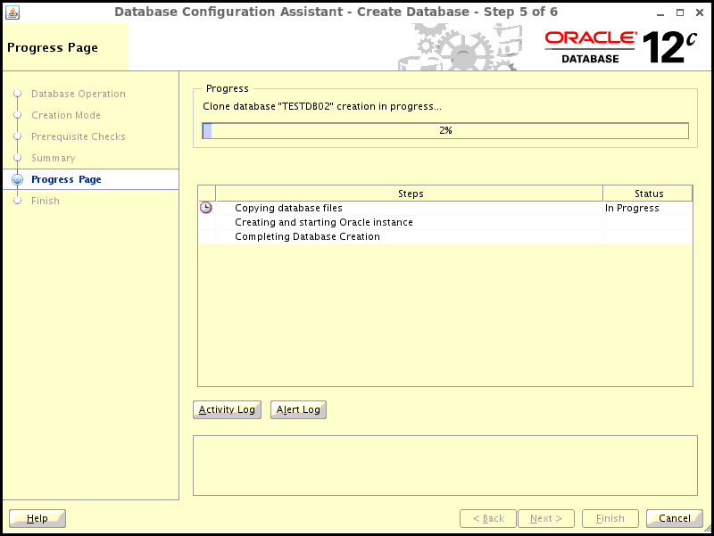Select the Copying database files row
714x536 pixels.
tap(445, 208)
